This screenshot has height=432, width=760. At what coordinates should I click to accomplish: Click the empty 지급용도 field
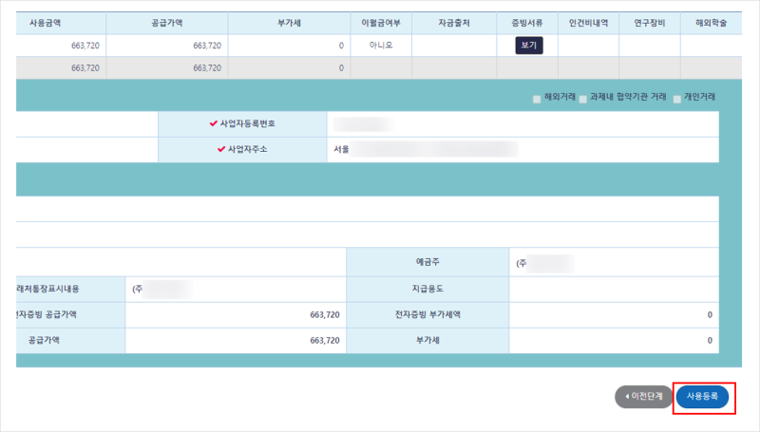[x=614, y=290]
